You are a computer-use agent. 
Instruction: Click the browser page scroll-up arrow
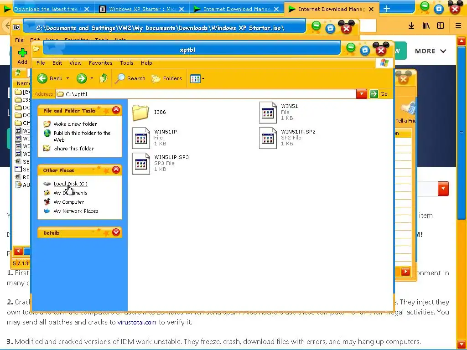coord(462,41)
